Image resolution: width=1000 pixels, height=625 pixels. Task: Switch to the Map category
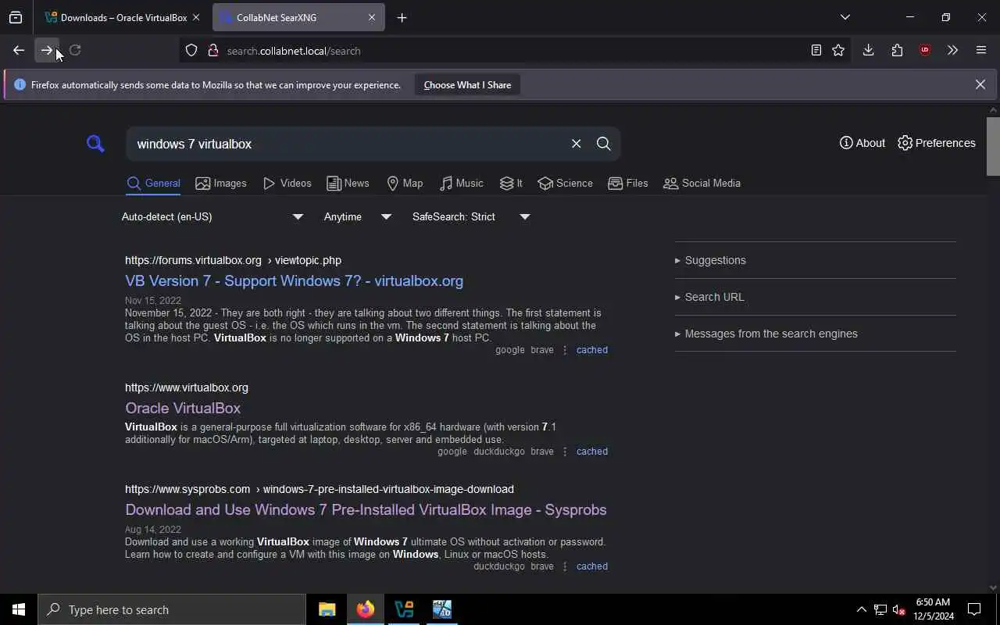405,184
